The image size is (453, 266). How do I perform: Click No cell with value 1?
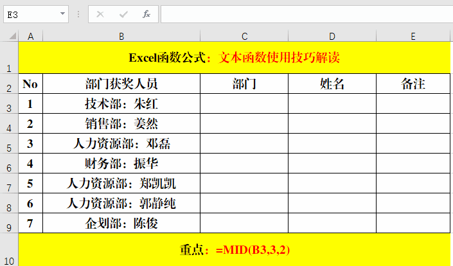pos(31,103)
